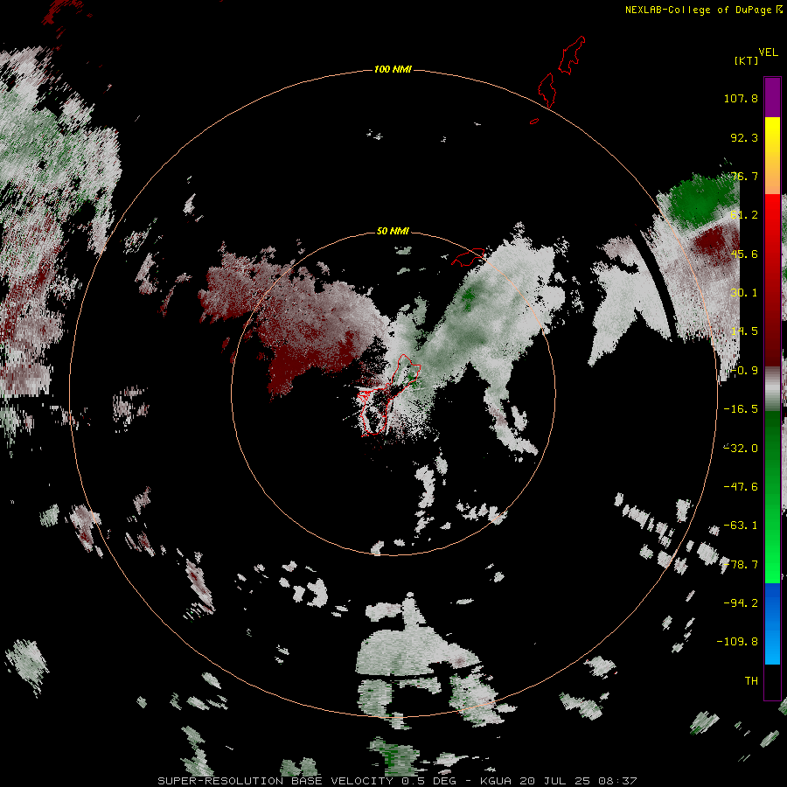Screen dimensions: 787x787
Task: Click the 50 NMI range ring label
Action: tap(393, 231)
